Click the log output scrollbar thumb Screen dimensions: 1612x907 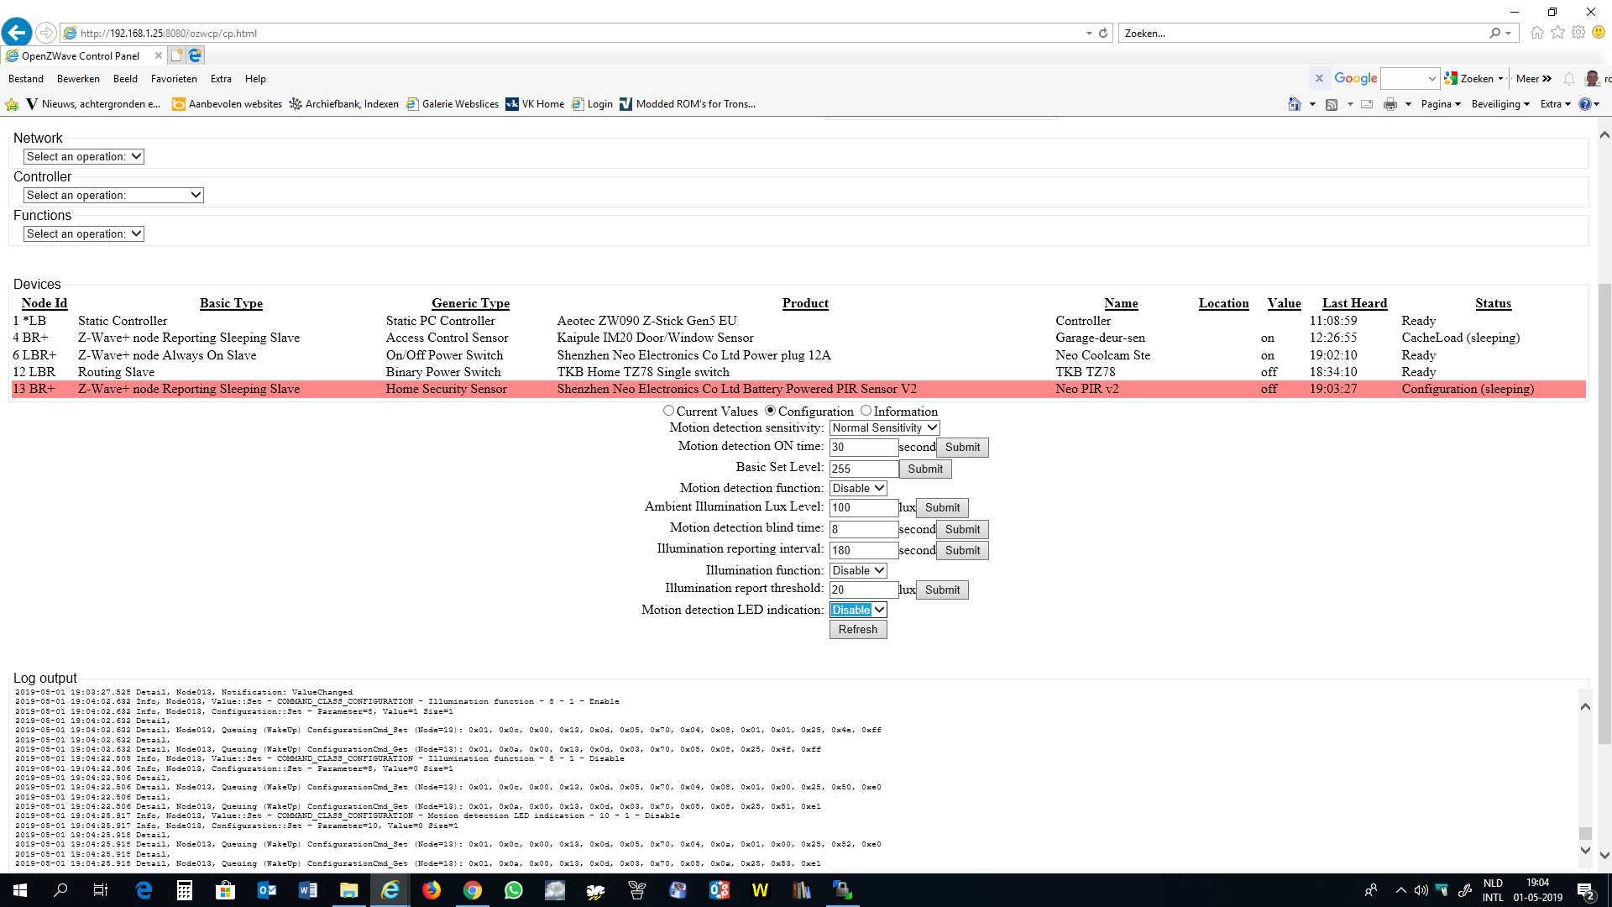coord(1585,833)
